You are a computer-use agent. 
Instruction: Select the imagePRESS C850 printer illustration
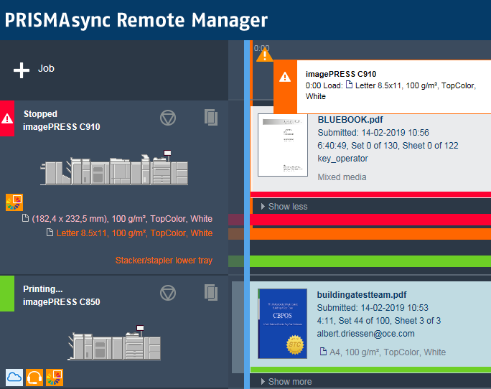pos(114,342)
